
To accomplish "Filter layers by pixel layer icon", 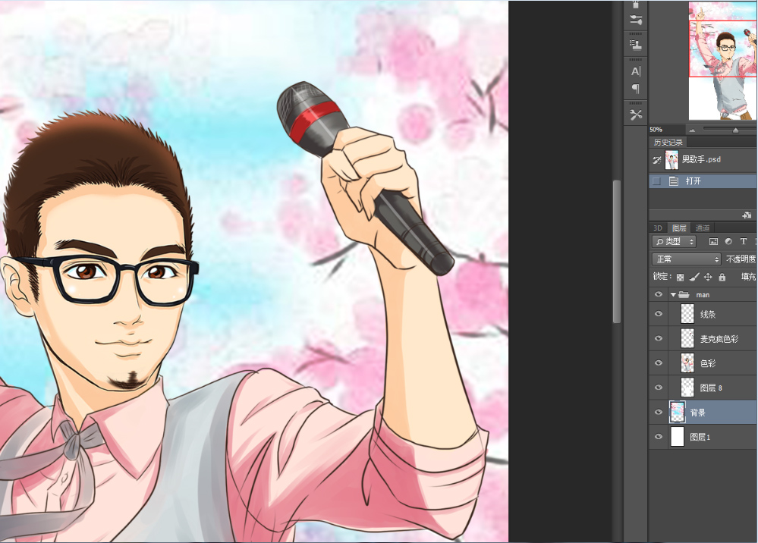I will click(x=713, y=242).
